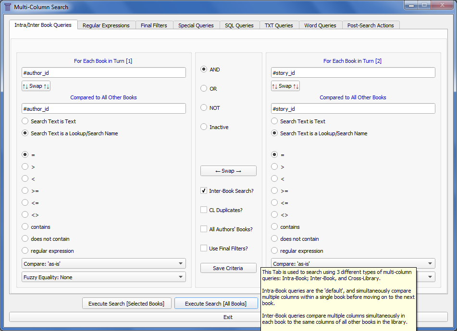
Task: Select the TXT Queries tab
Action: pos(279,25)
